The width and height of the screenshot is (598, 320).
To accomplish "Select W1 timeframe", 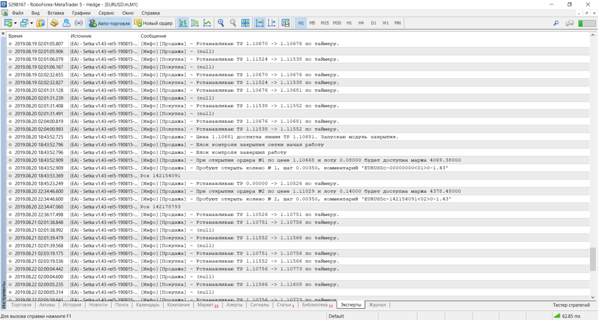I will pyautogui.click(x=386, y=23).
